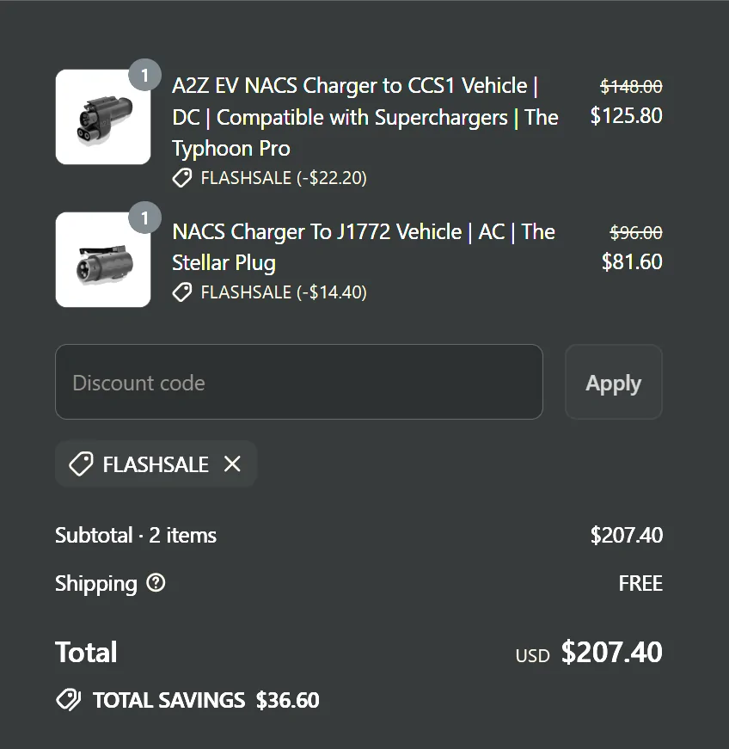Click the quantity badge on Stellar Plug thumbnail

[144, 218]
